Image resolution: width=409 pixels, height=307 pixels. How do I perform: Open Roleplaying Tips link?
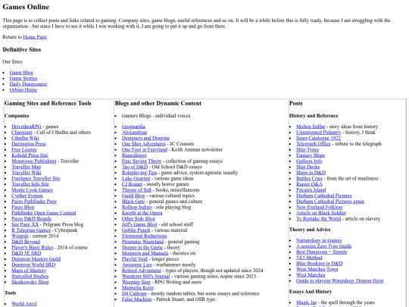pyautogui.click(x=139, y=173)
